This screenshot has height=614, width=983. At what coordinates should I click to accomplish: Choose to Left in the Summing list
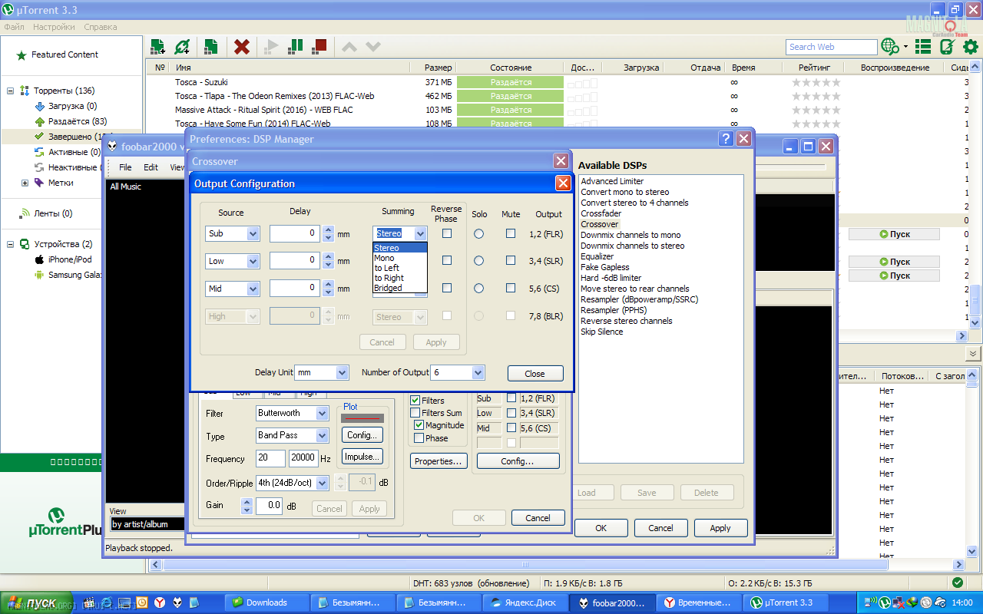pos(399,268)
